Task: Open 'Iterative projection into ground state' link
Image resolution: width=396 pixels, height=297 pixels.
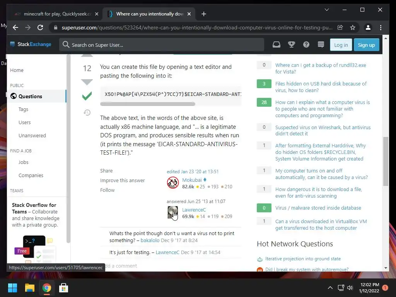Action: coord(303,259)
